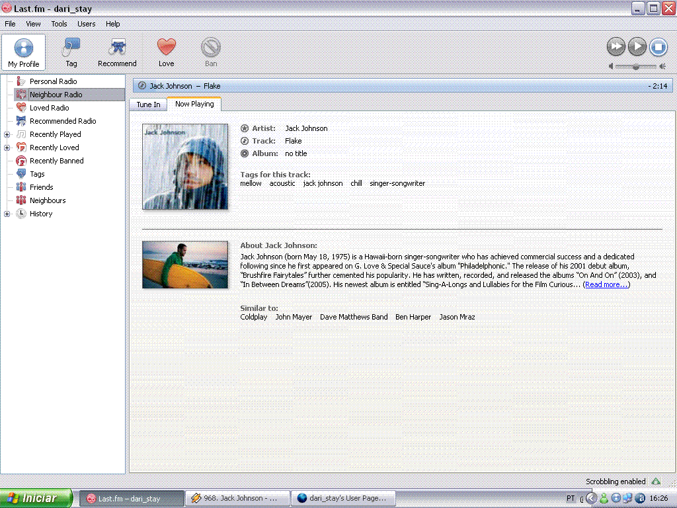Viewport: 677px width, 508px height.
Task: Expand the History tree node
Action: click(x=7, y=214)
